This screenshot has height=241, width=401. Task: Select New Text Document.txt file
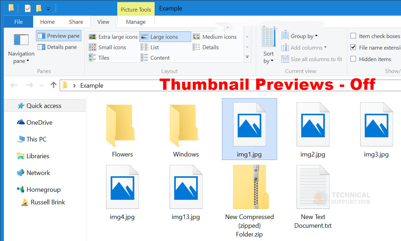point(313,197)
